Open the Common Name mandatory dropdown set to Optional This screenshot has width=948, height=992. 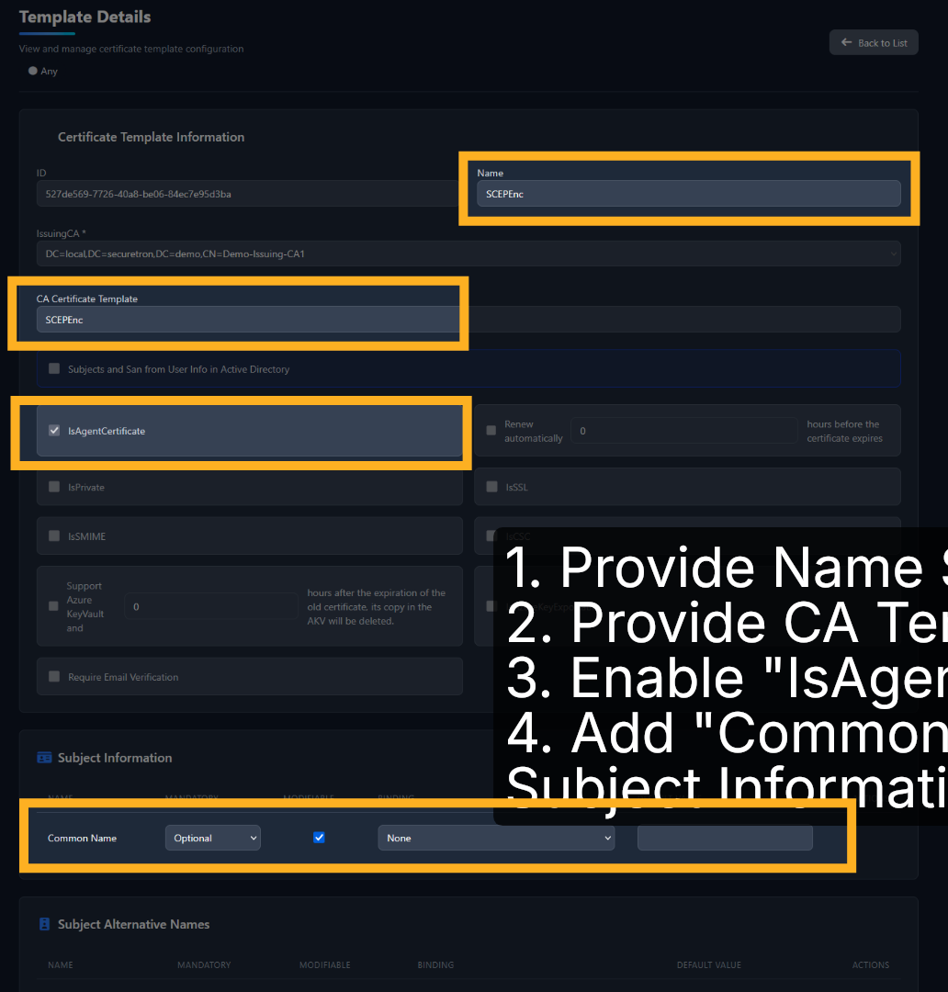pyautogui.click(x=212, y=838)
